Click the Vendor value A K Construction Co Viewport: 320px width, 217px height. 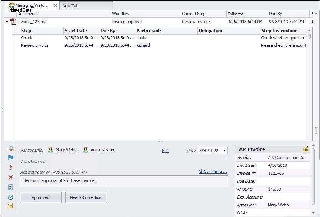tap(286, 157)
